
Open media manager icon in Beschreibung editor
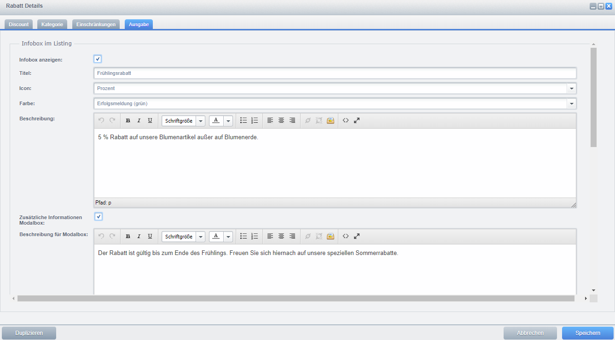tap(330, 120)
